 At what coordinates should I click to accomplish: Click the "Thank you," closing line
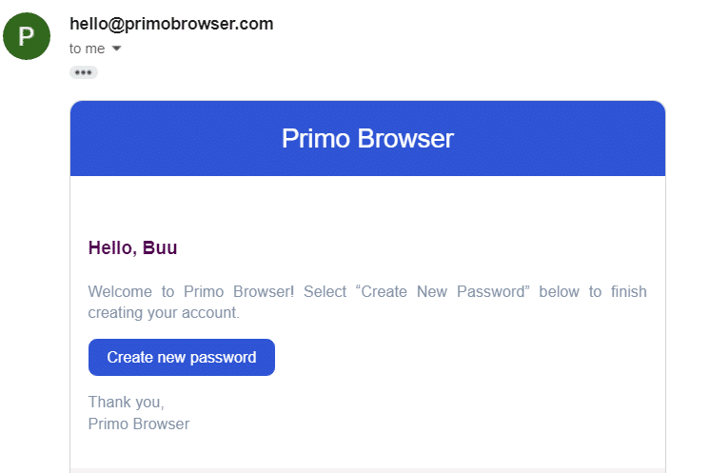click(126, 402)
